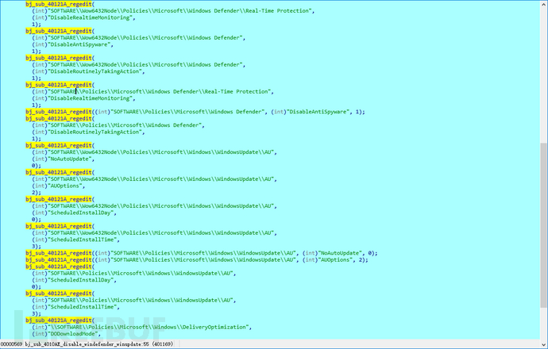Click the DODownloadMode string
The image size is (548, 349).
pyautogui.click(x=72, y=334)
